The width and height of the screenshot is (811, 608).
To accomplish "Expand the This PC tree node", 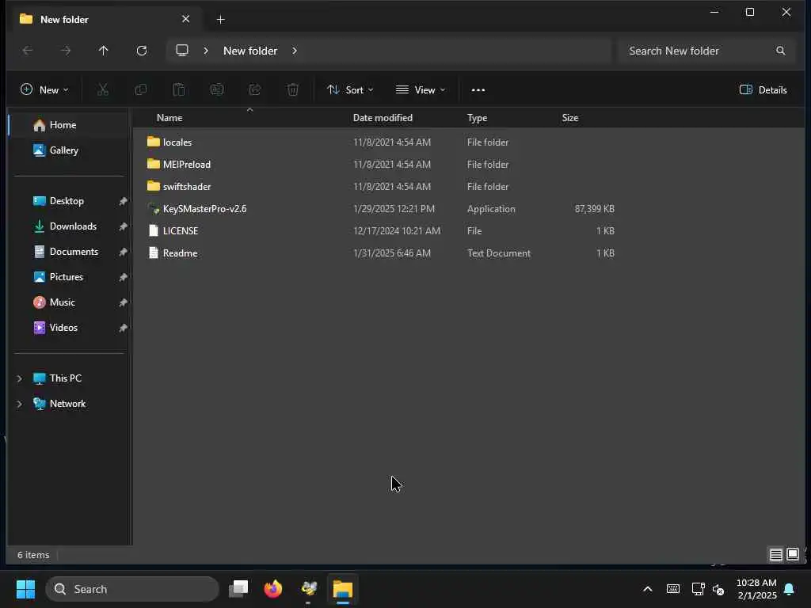I will pos(20,378).
